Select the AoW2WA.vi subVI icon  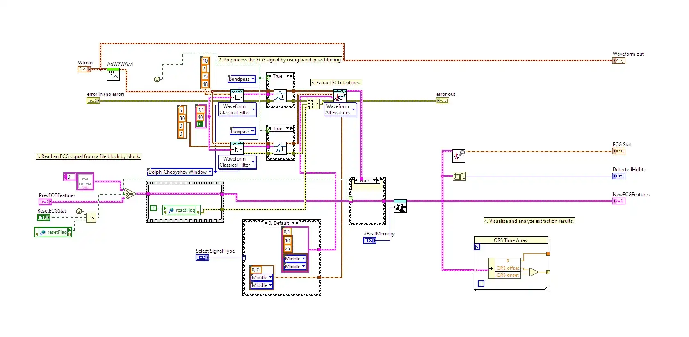(113, 74)
